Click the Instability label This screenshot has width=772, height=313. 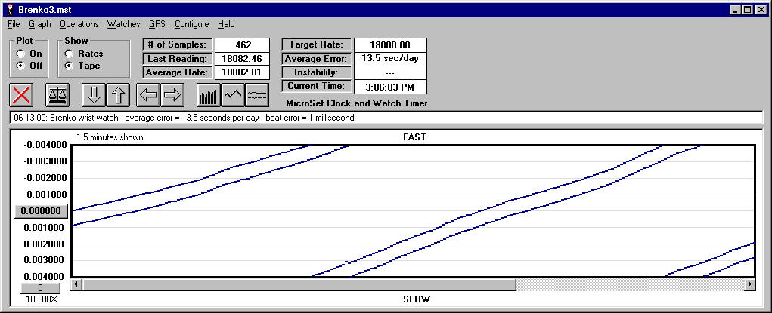click(317, 72)
